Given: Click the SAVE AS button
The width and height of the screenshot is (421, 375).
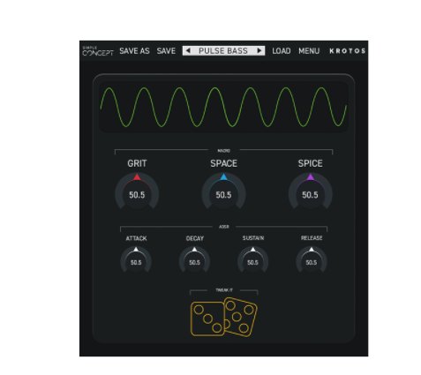Looking at the screenshot, I should (134, 51).
